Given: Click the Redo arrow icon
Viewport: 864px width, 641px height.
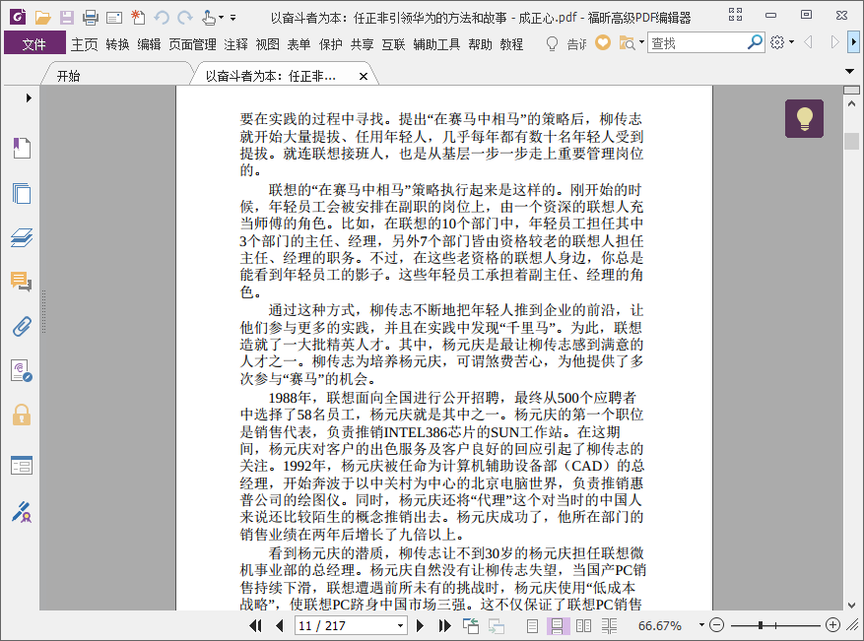Looking at the screenshot, I should (x=185, y=18).
